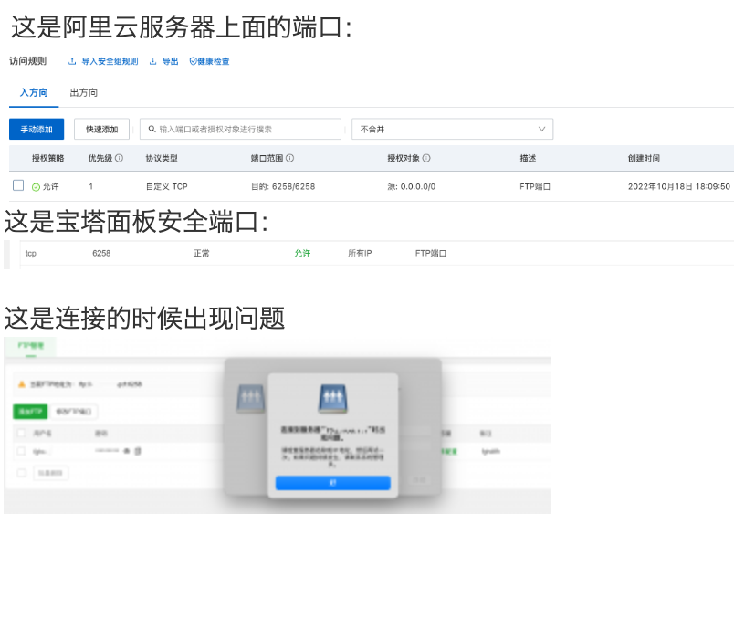The height and width of the screenshot is (639, 734).
Task: Click the show-password eye icon in FTP row
Action: pyautogui.click(x=127, y=451)
